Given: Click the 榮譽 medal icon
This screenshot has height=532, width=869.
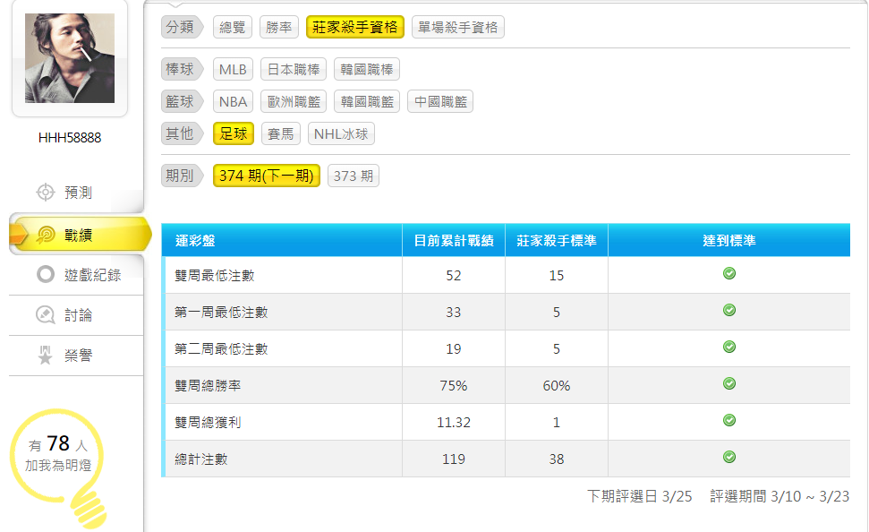Looking at the screenshot, I should tap(45, 356).
